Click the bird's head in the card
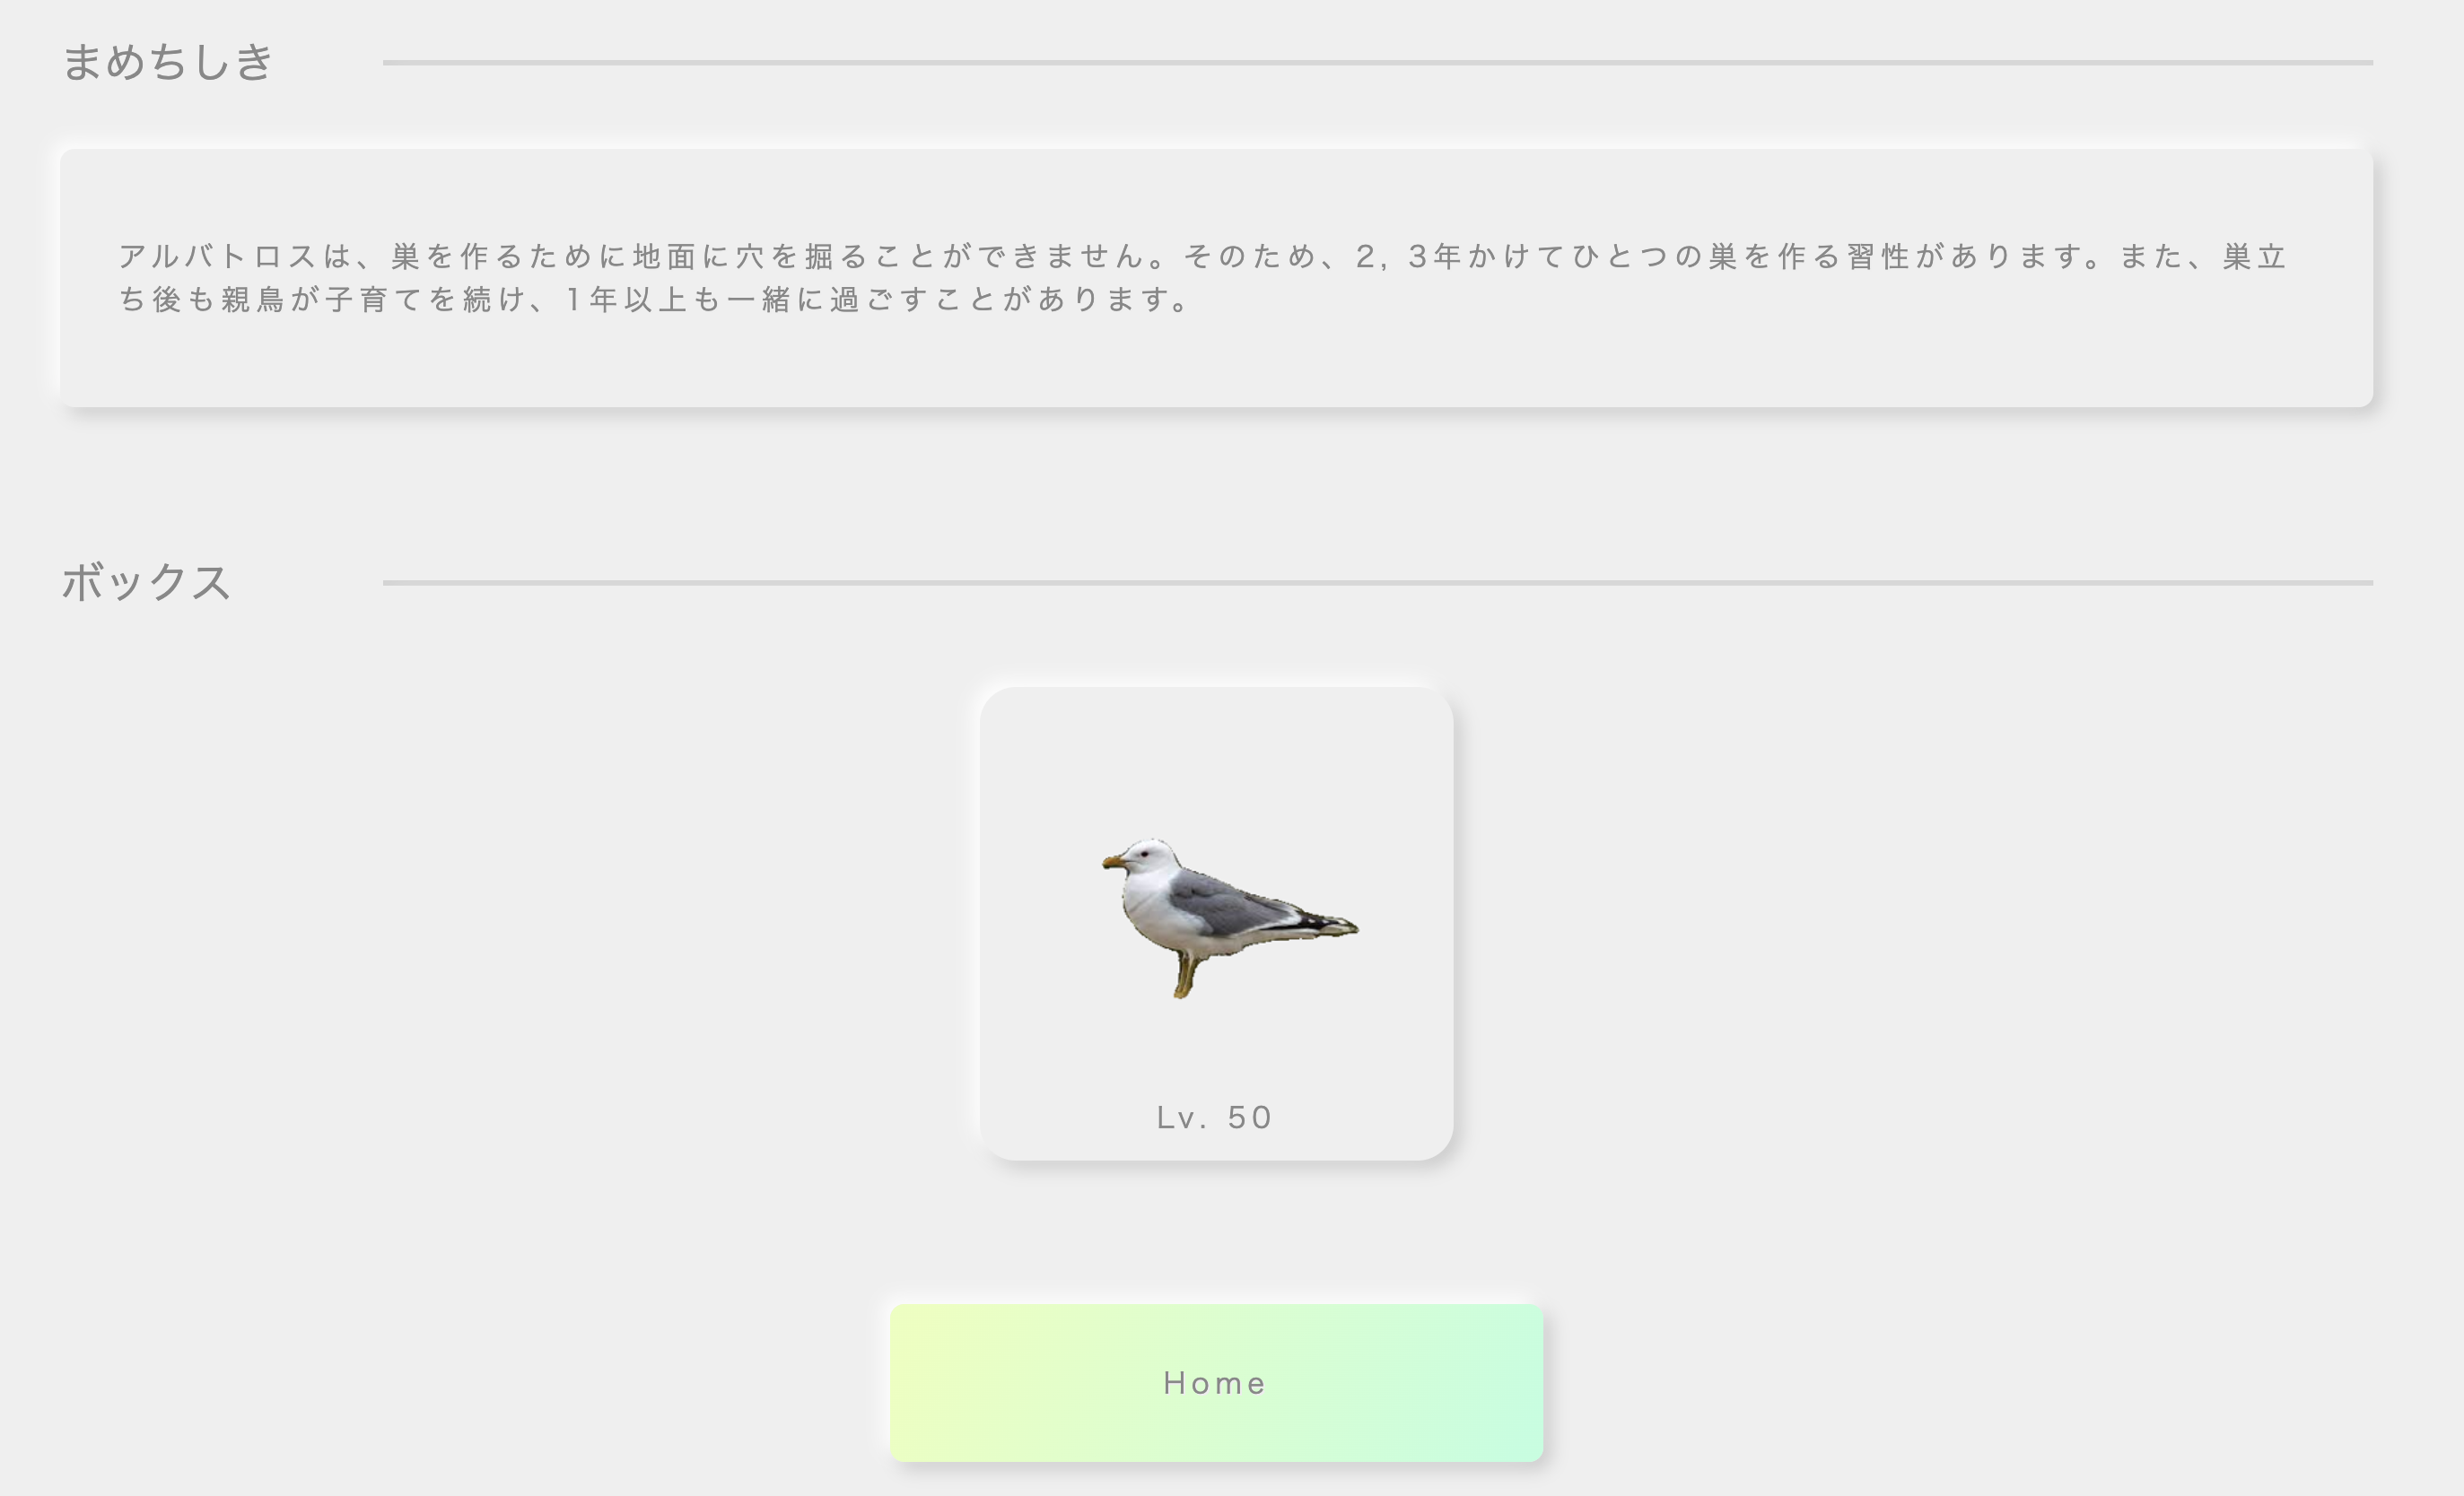The height and width of the screenshot is (1496, 2464). tap(1150, 857)
